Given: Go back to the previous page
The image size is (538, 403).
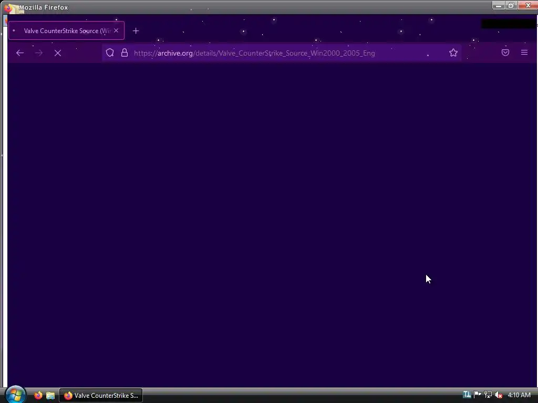Looking at the screenshot, I should coord(20,53).
